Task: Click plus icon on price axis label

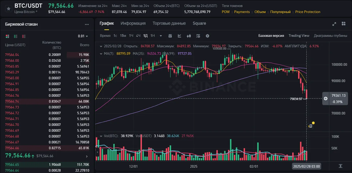Action: point(326,99)
